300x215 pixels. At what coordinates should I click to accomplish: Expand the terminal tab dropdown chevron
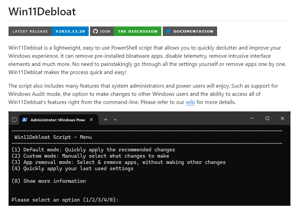pos(115,120)
